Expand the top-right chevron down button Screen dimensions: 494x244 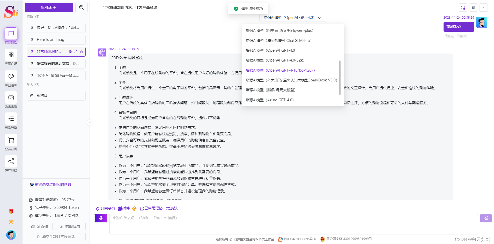pyautogui.click(x=484, y=7)
